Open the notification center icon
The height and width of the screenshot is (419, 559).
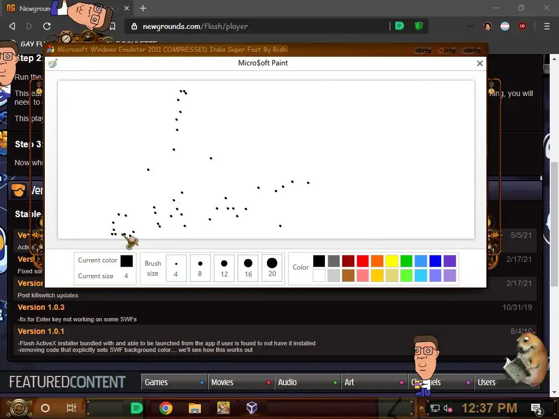(x=537, y=409)
